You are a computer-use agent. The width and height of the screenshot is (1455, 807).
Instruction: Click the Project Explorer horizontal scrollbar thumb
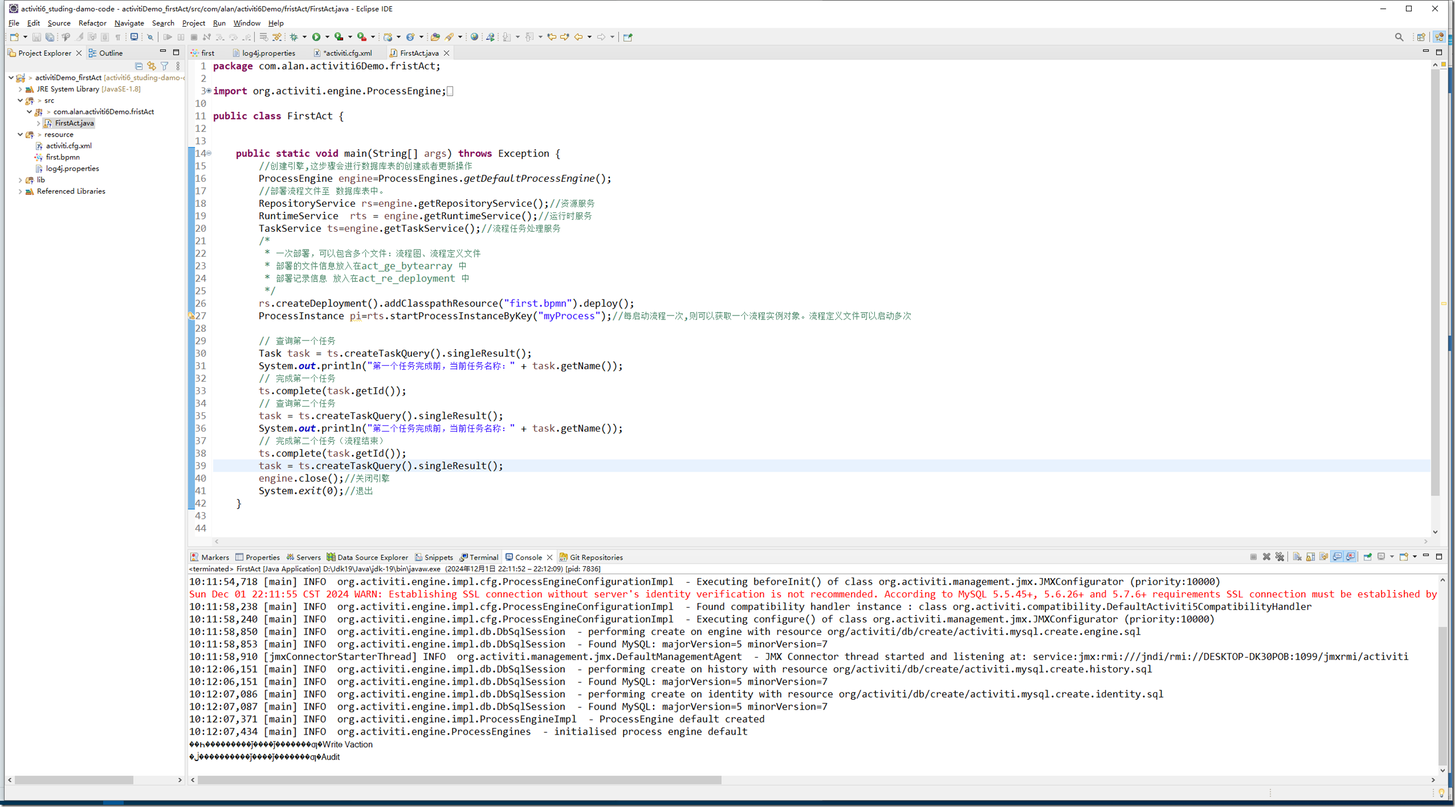[x=74, y=780]
